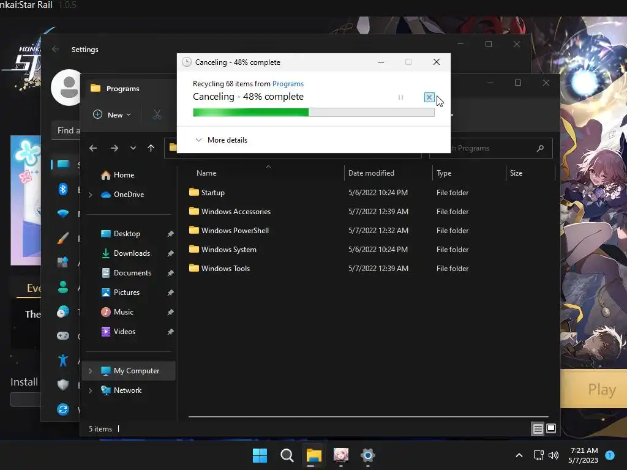Screen dimensions: 627x470
Task: Expand the OneDrive tree node
Action: [91, 195]
